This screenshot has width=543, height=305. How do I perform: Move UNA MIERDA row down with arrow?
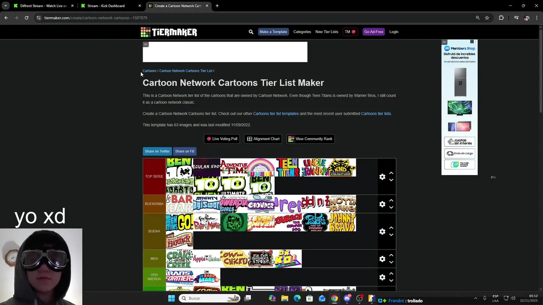[x=391, y=280]
